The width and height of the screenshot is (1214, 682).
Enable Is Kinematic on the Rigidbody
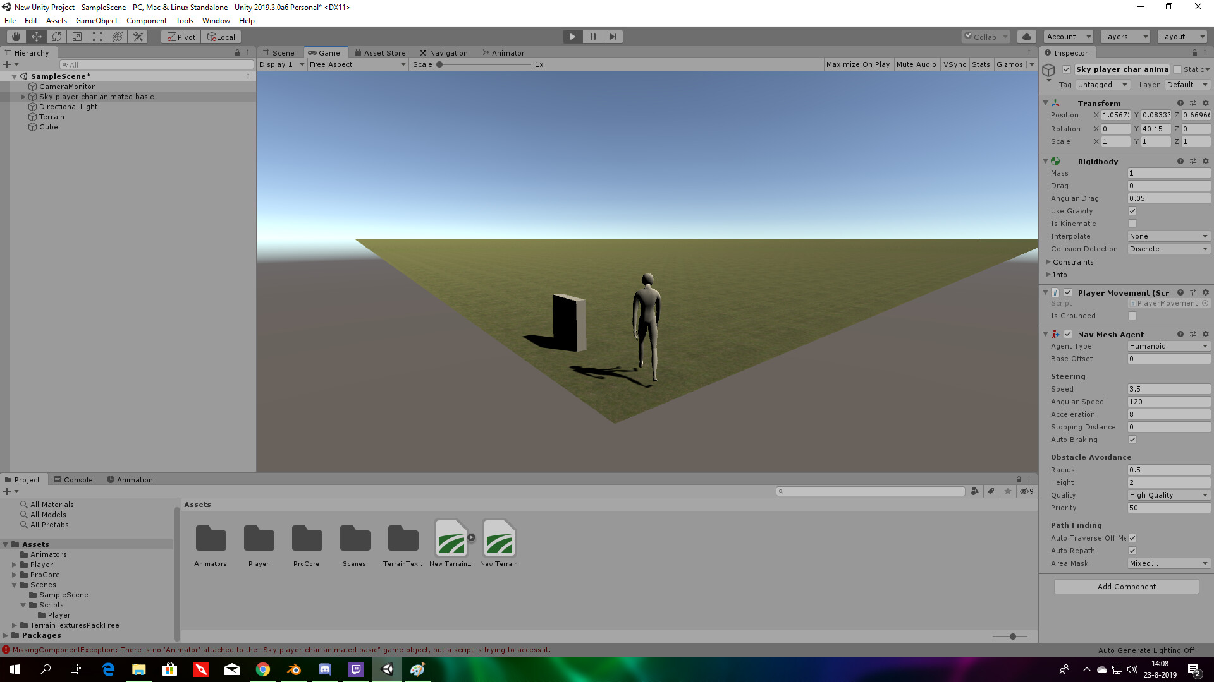coord(1132,224)
